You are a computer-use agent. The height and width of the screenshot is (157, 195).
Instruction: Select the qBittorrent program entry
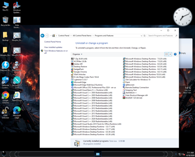[128, 85]
